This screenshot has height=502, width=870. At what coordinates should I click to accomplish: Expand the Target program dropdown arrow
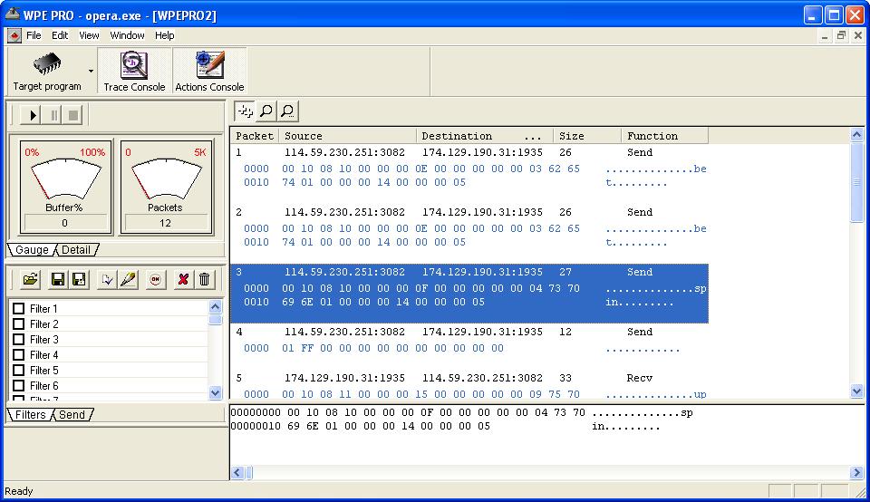tap(91, 71)
